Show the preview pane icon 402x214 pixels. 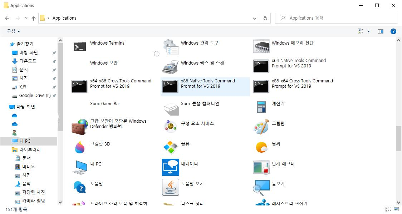pos(381,31)
